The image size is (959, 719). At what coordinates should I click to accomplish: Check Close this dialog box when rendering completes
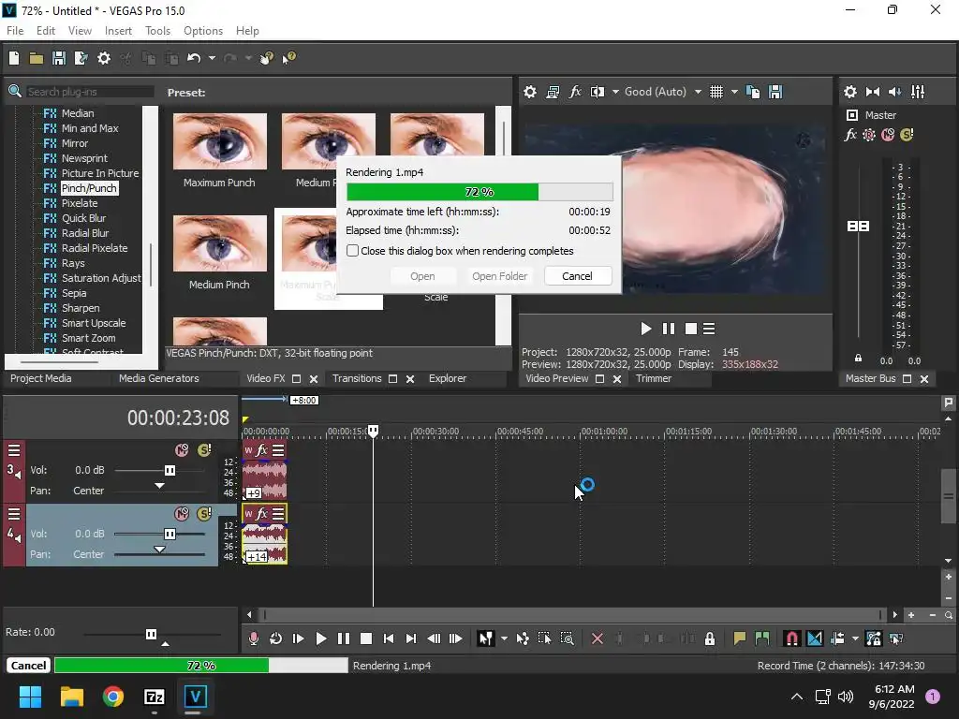(353, 251)
